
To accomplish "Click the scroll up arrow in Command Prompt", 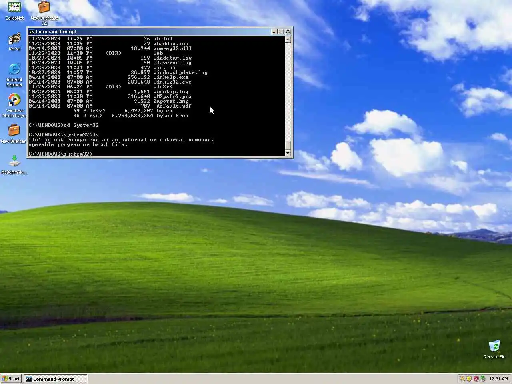I will [288, 40].
